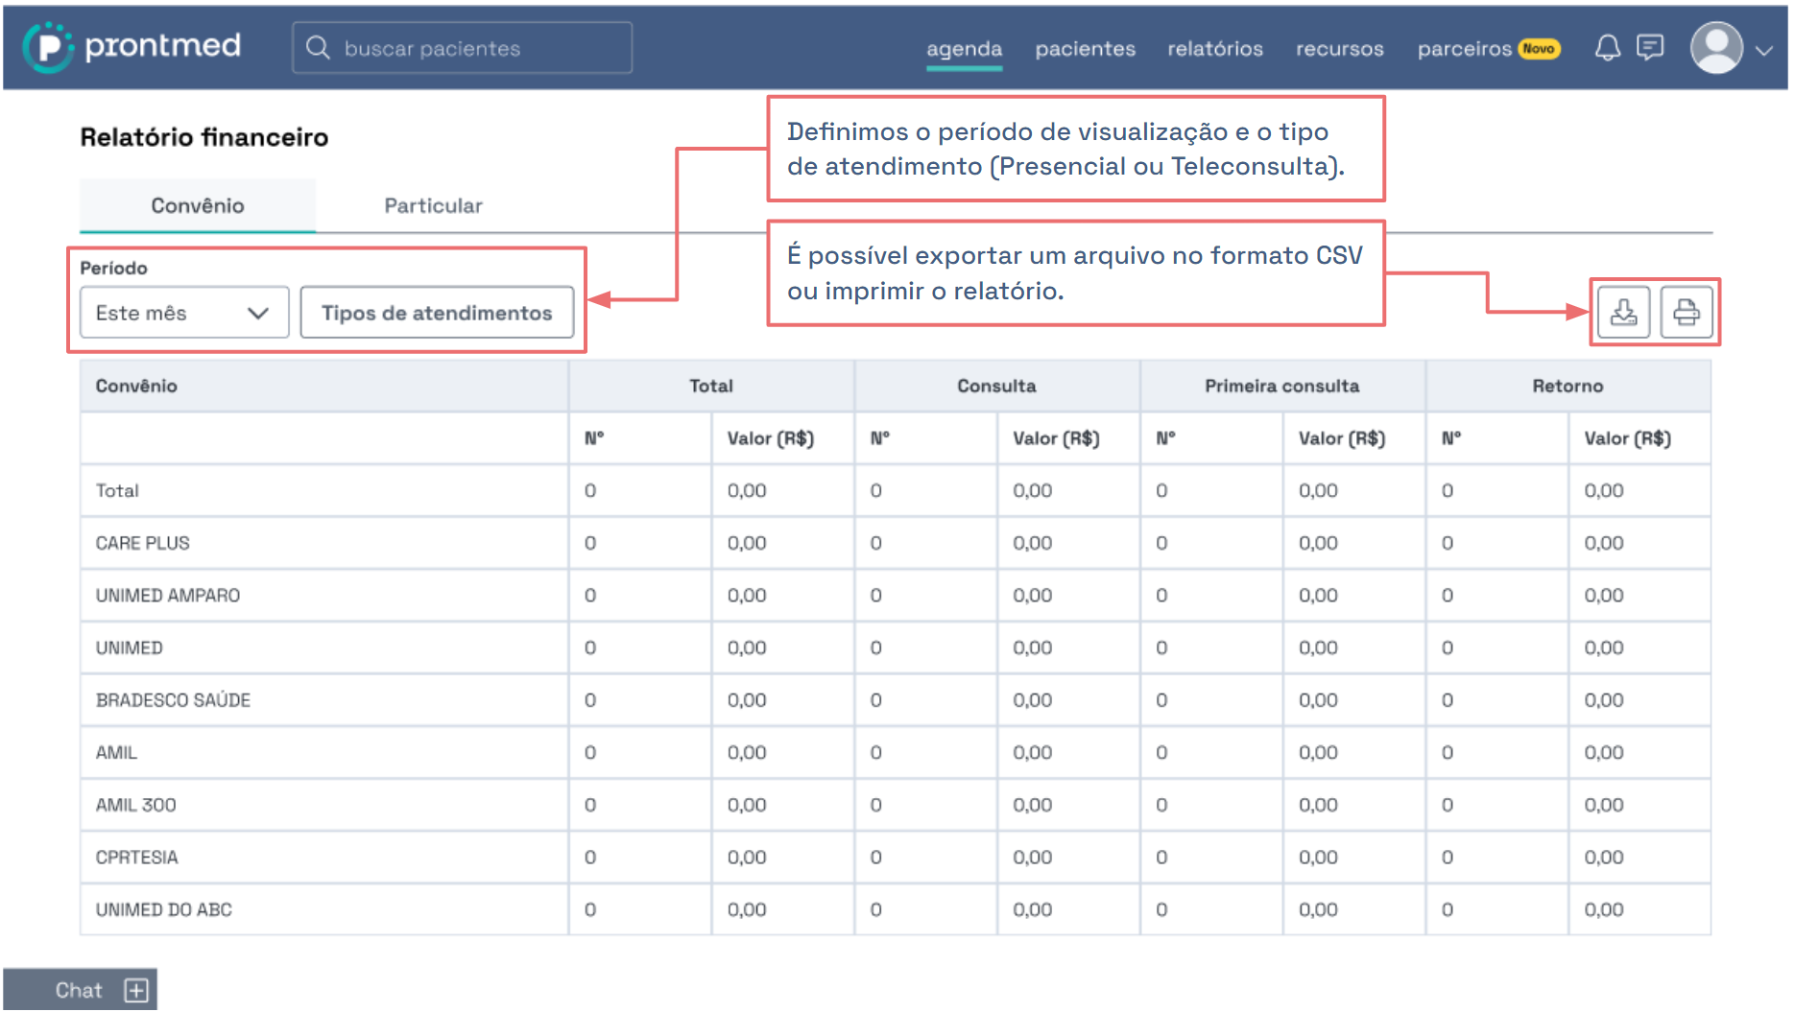Open pacientes menu item
Screen dimensions: 1795x1012
(x=1085, y=49)
